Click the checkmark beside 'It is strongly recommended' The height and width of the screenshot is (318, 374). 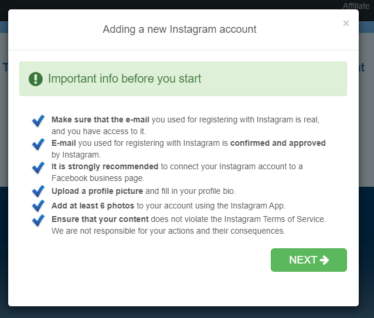(x=39, y=167)
